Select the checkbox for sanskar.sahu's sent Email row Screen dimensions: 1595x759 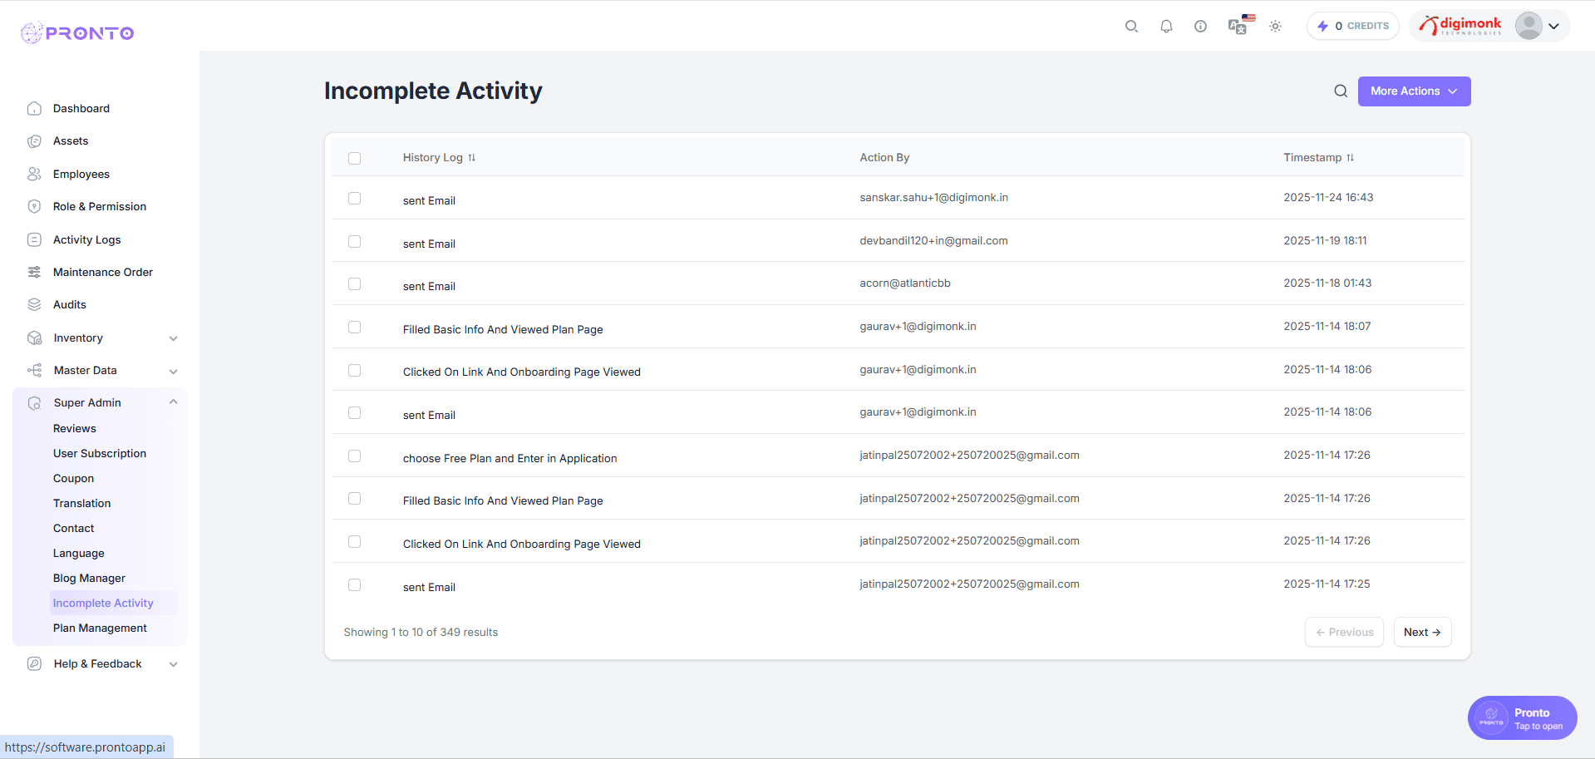tap(355, 199)
